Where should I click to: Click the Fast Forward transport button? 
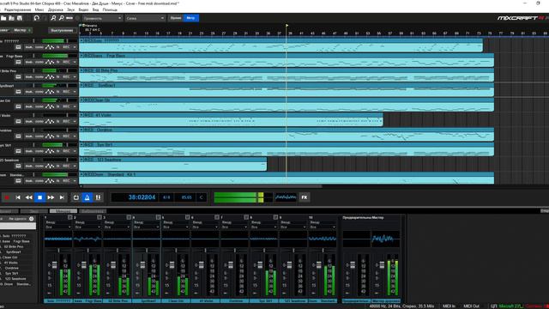pos(51,197)
